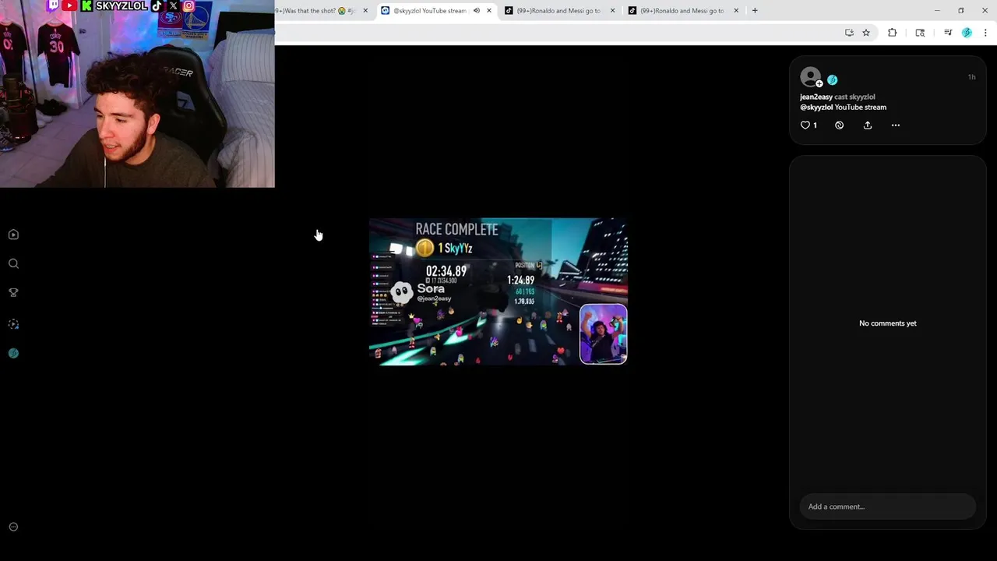997x561 pixels.
Task: Open the search icon in left sidebar
Action: (x=13, y=263)
